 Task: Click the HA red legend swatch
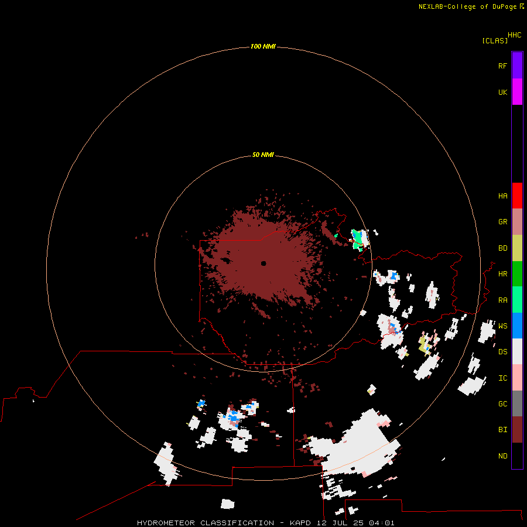(517, 196)
